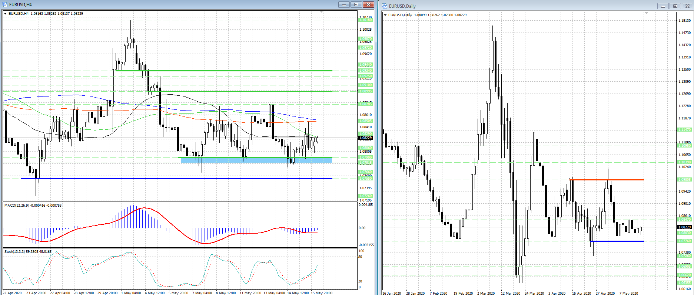Expand the arrow beside the EURUSD,Daily label
Image resolution: width=694 pixels, height=295 pixels.
coord(385,15)
